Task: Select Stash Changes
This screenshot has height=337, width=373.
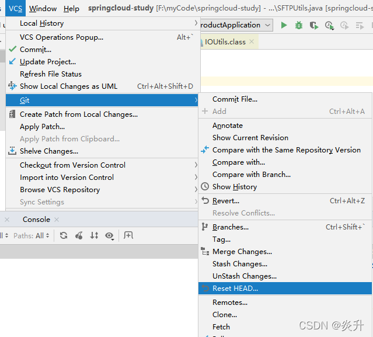Action: tap(285, 264)
